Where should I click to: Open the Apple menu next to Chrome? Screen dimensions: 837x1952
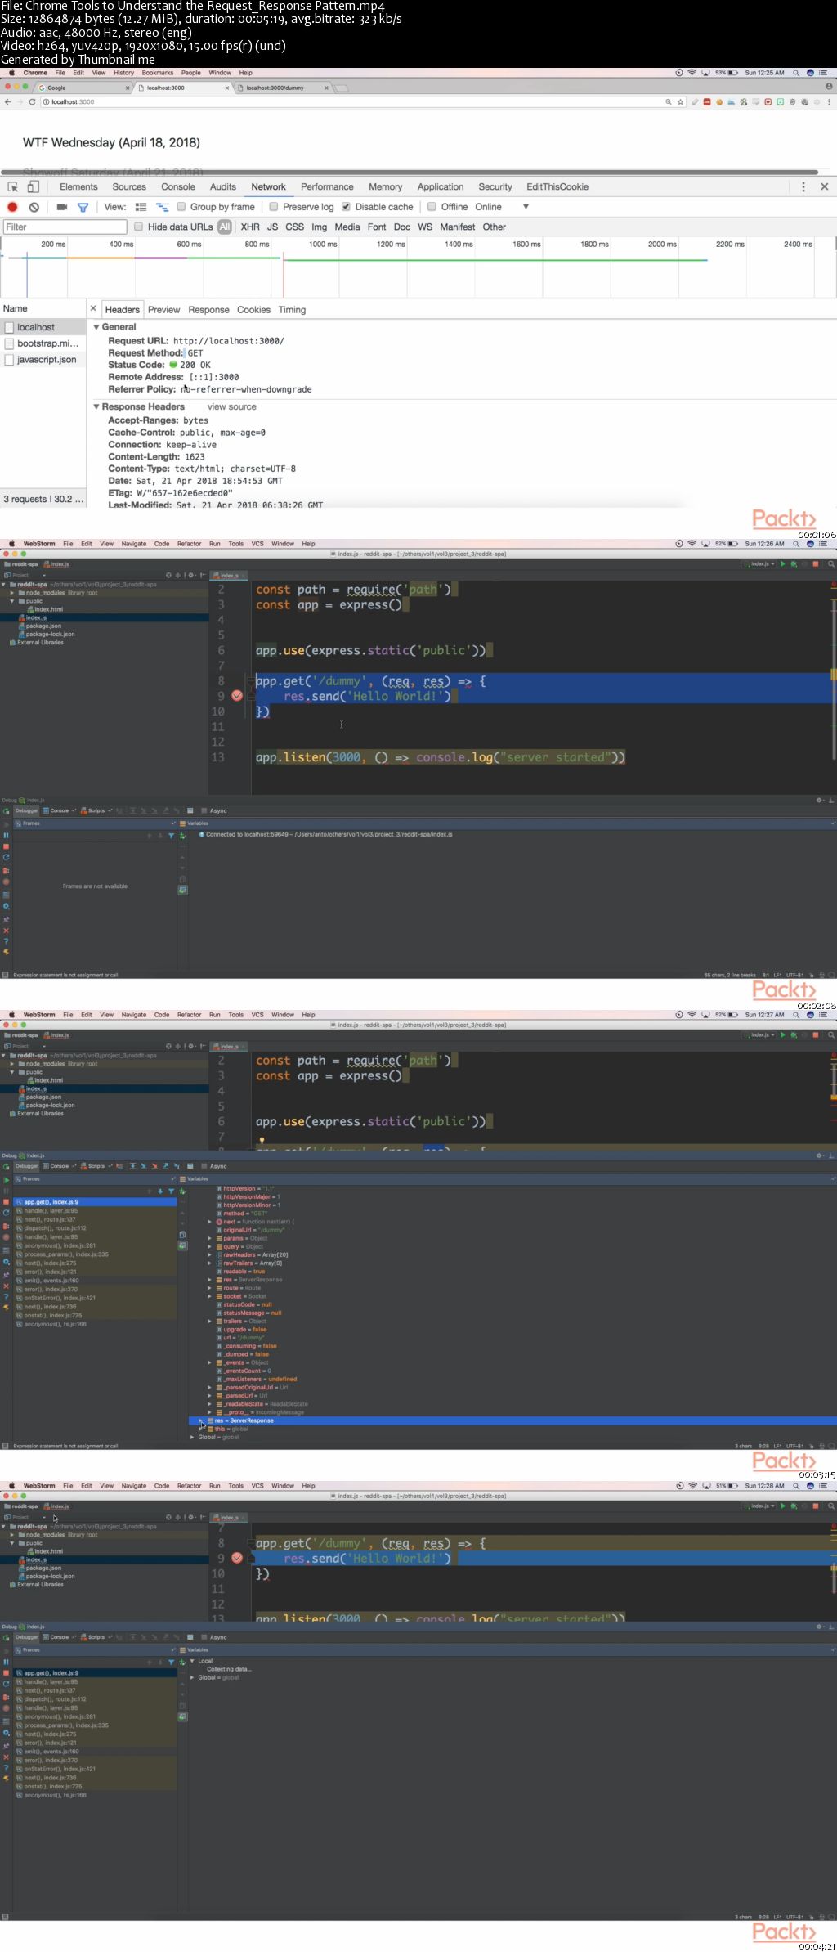(x=11, y=73)
